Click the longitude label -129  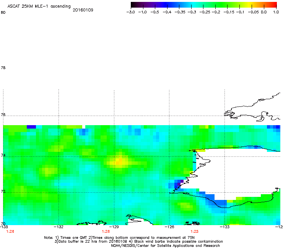click(114, 227)
